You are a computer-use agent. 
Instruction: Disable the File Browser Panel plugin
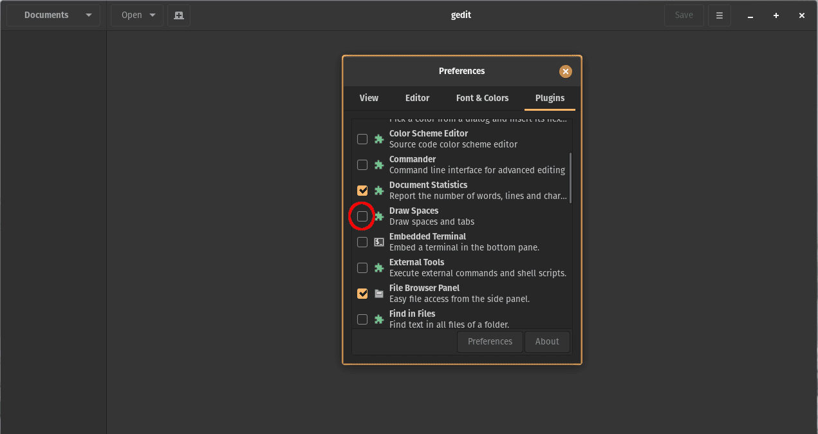(362, 294)
